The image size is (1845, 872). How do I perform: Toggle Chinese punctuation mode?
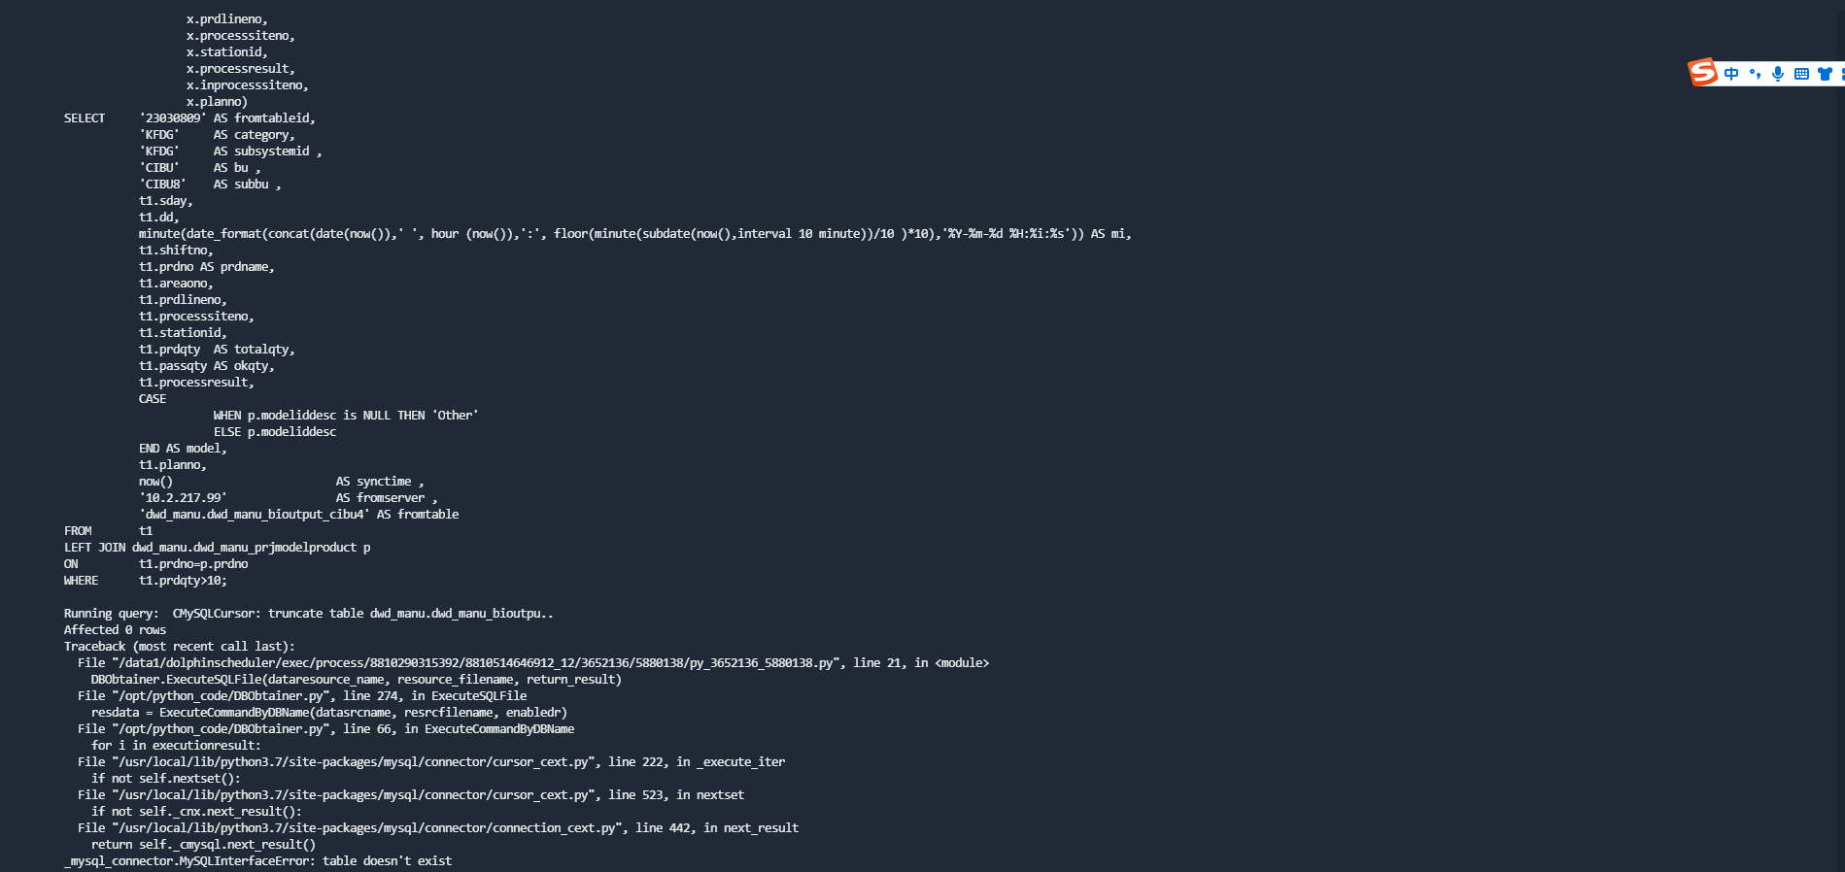click(x=1755, y=74)
